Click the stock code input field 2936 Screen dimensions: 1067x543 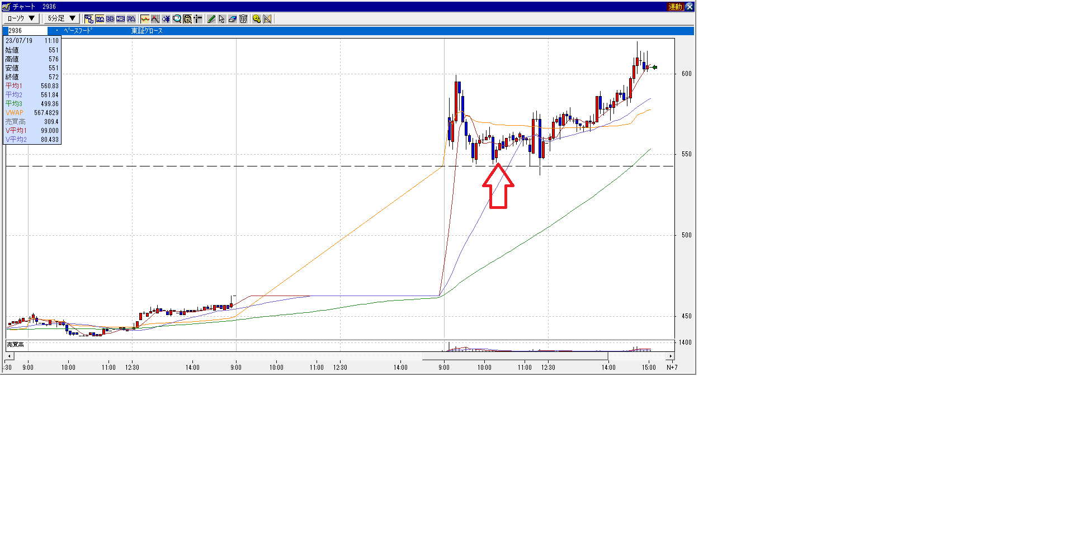click(x=27, y=31)
